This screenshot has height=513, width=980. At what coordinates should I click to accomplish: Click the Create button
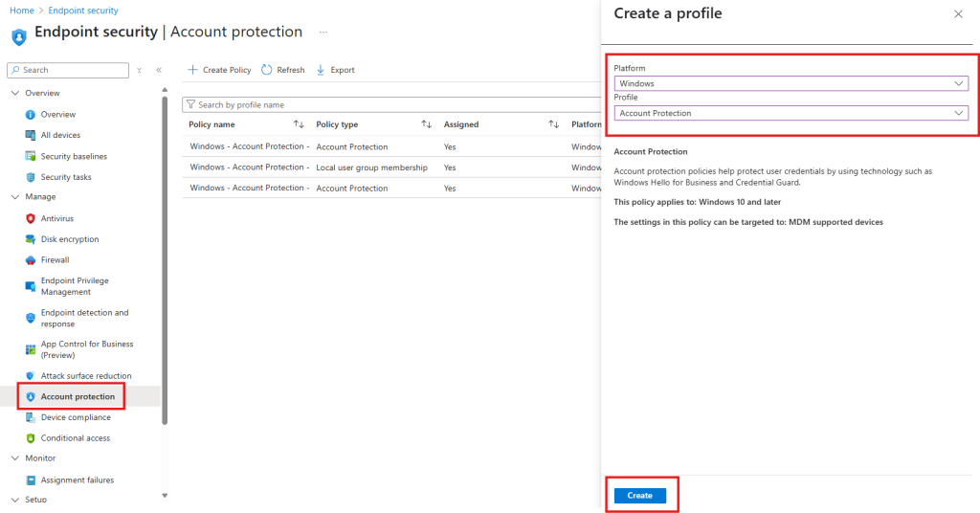[x=640, y=496]
